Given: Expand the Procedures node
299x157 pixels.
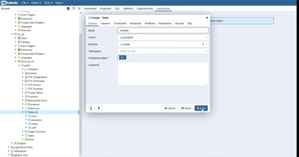Looking at the screenshot, I should coord(22,104).
